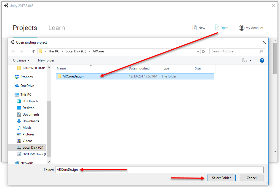The height and width of the screenshot is (187, 280).
Task: Switch to the Learn tab
Action: point(57,28)
